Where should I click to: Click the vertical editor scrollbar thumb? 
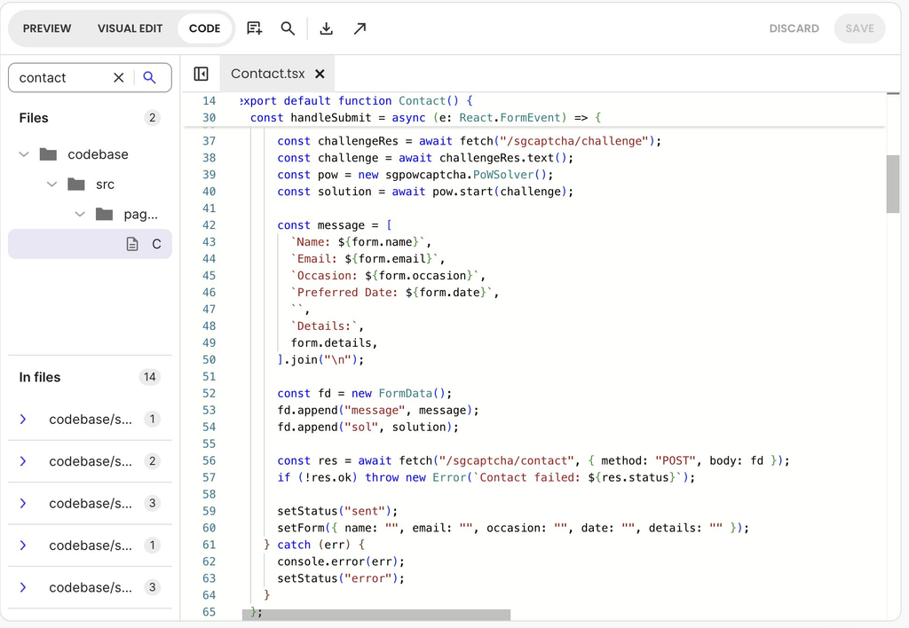893,184
